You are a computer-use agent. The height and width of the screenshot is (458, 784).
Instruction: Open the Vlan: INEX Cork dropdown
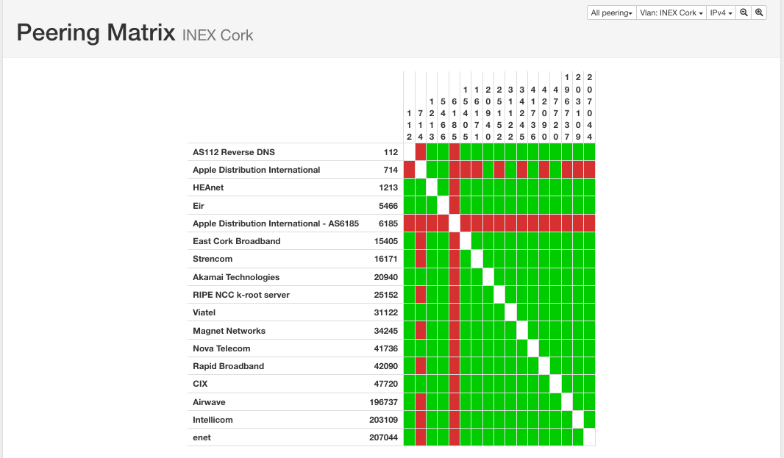[x=671, y=12]
